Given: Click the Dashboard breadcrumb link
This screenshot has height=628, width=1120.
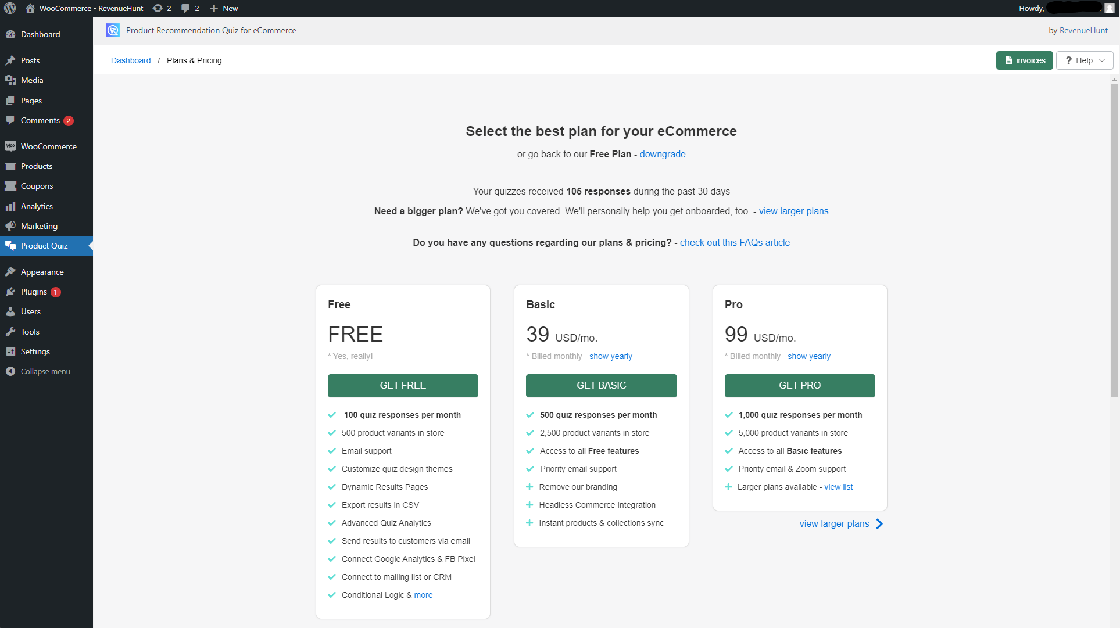Looking at the screenshot, I should point(131,60).
